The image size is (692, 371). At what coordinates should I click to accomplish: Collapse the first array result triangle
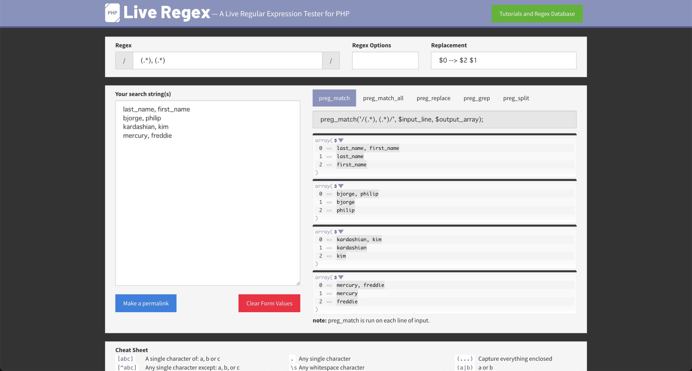pyautogui.click(x=341, y=140)
